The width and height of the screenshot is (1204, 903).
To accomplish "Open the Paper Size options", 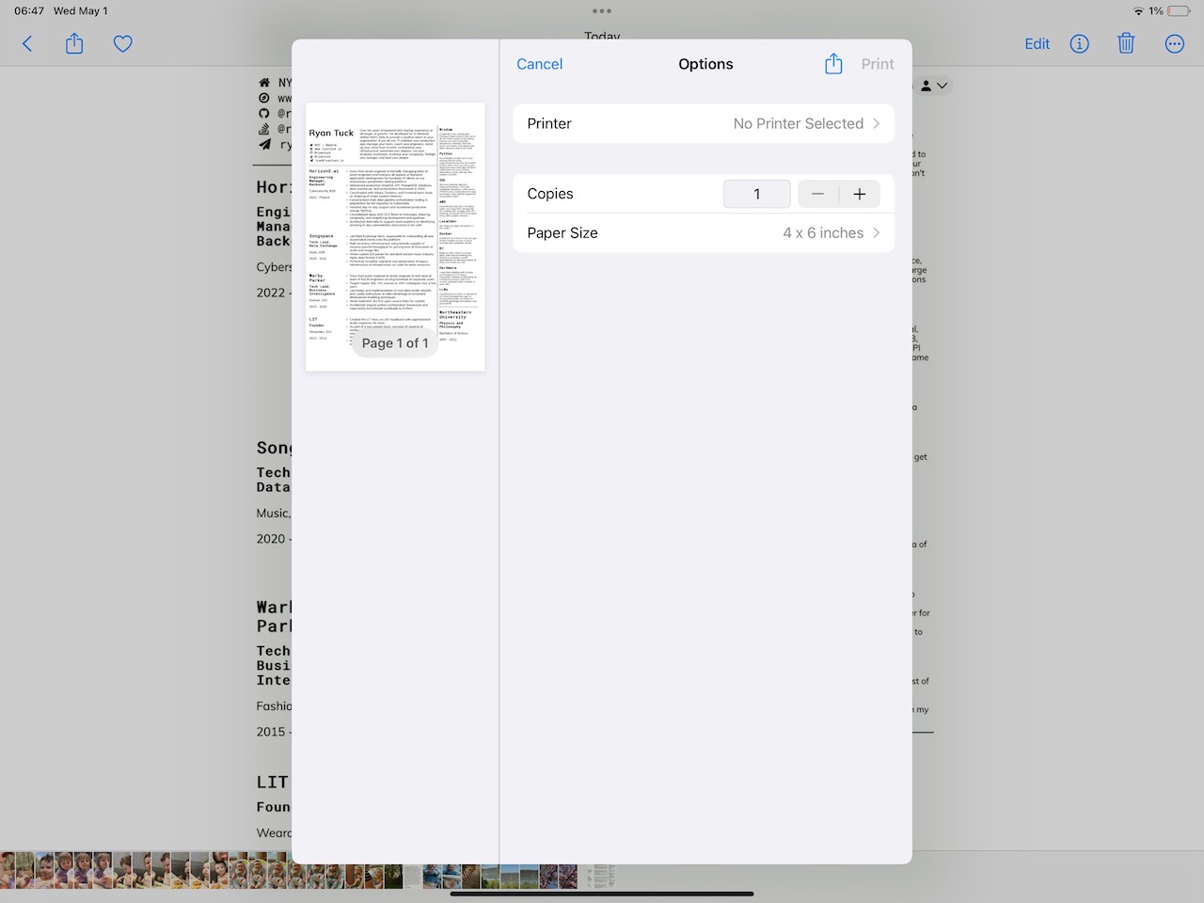I will click(x=703, y=233).
